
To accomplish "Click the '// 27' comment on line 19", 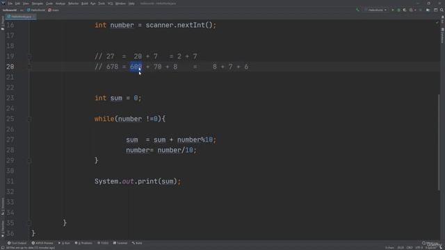I will click(x=104, y=56).
